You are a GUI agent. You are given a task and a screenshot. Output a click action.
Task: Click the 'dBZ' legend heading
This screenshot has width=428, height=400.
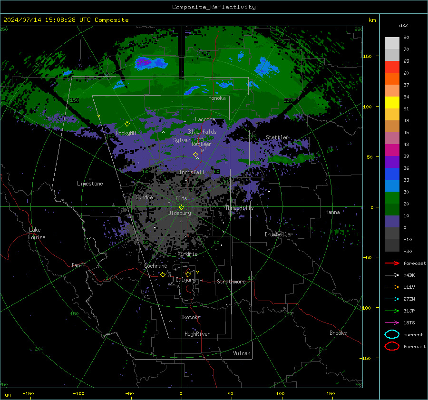tap(403, 25)
